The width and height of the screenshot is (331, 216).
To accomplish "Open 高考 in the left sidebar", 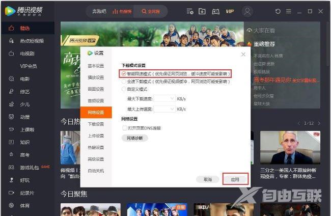I will click(x=28, y=155).
